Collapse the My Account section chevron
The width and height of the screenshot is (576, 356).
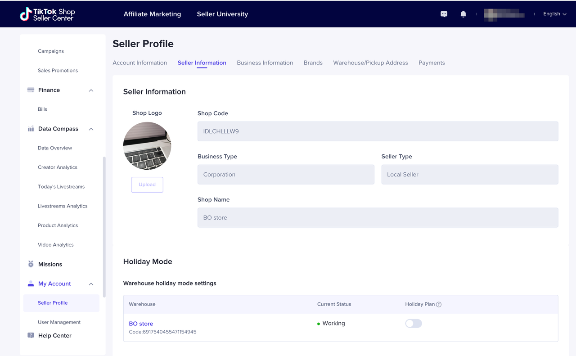pyautogui.click(x=91, y=284)
